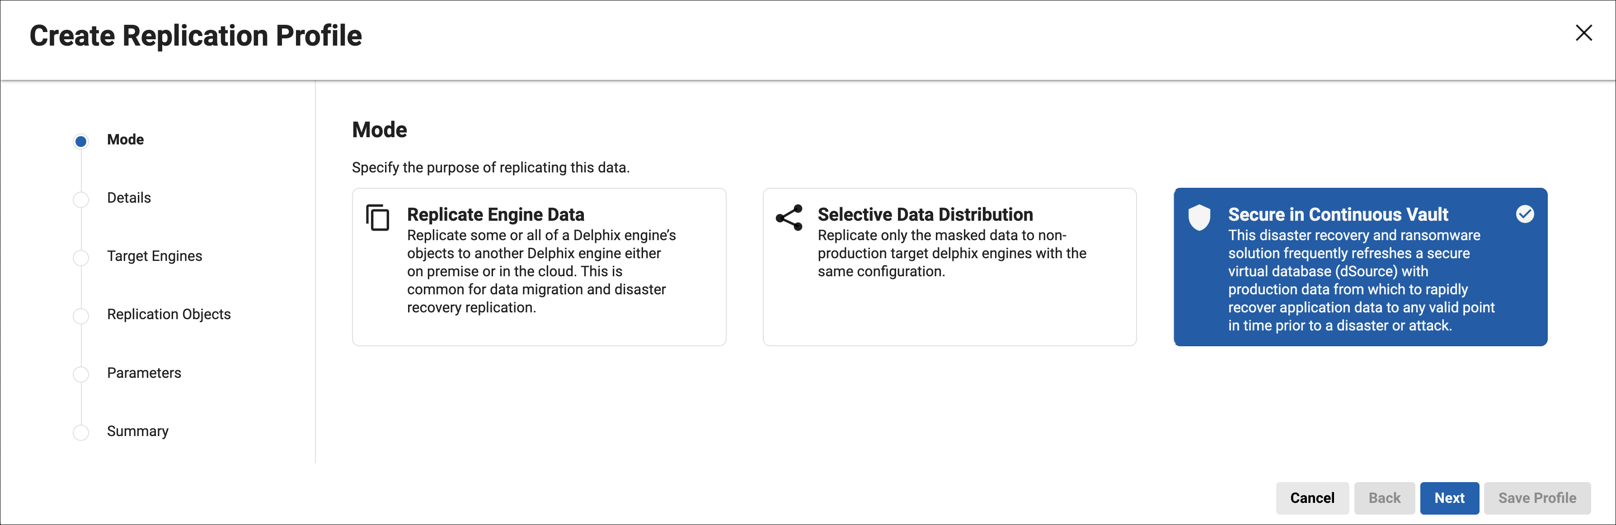This screenshot has width=1616, height=525.
Task: Select the Secure in Continuous Vault title
Action: pos(1338,214)
